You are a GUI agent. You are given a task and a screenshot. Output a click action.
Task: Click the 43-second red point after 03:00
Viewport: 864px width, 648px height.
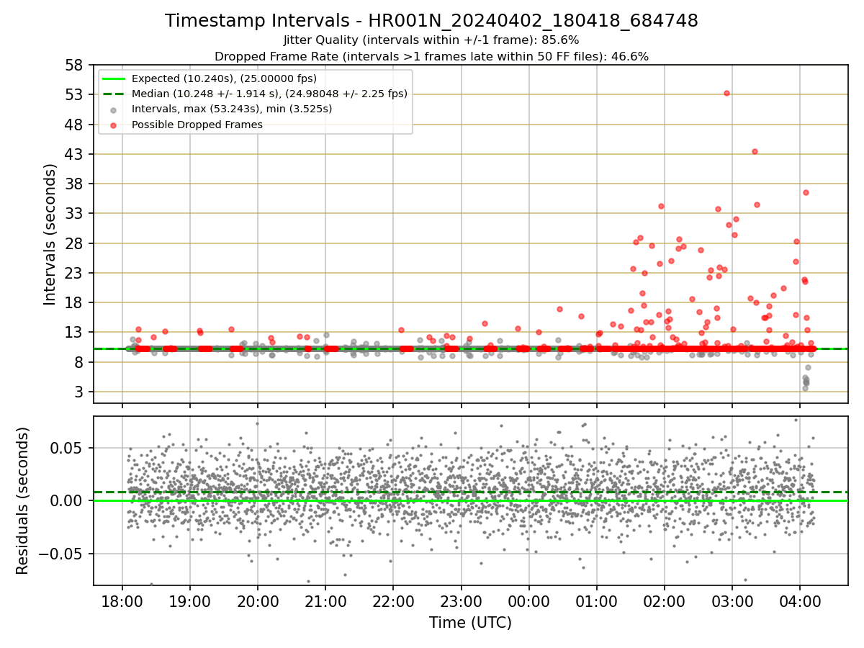[x=755, y=151]
